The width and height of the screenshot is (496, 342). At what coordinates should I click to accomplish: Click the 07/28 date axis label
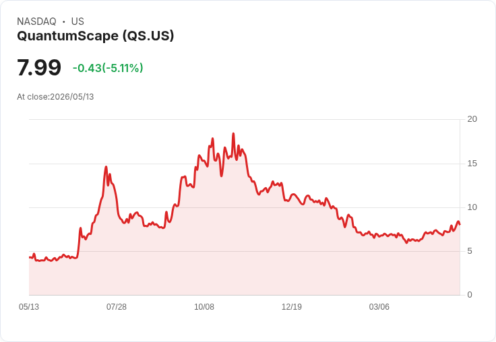click(117, 306)
